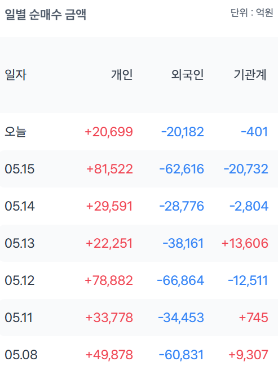
Task: Select the 05.11 date row
Action: [139, 318]
